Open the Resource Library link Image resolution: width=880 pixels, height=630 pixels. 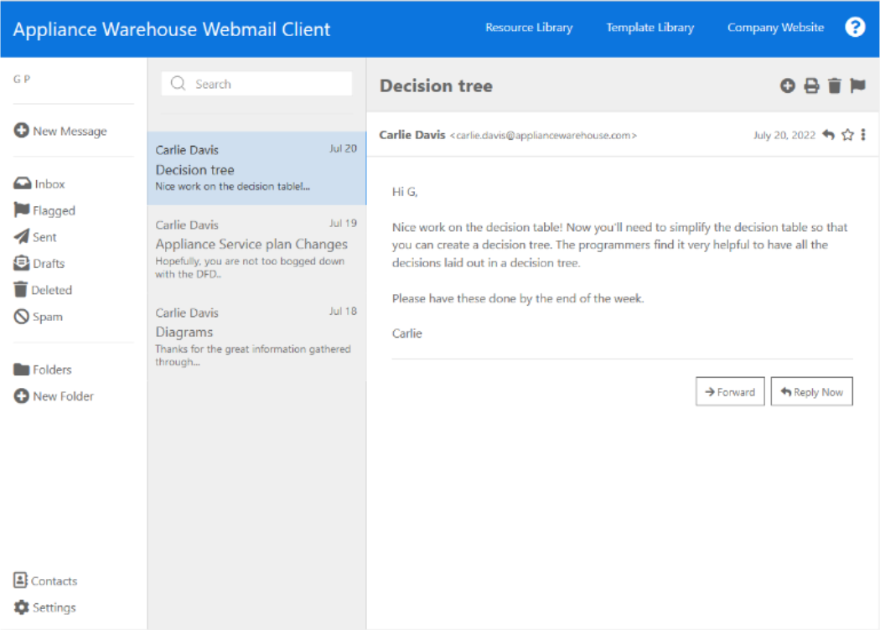(x=529, y=27)
